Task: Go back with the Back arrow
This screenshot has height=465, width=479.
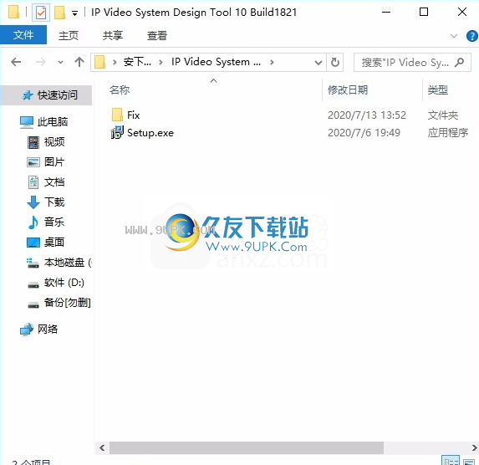Action: click(16, 62)
